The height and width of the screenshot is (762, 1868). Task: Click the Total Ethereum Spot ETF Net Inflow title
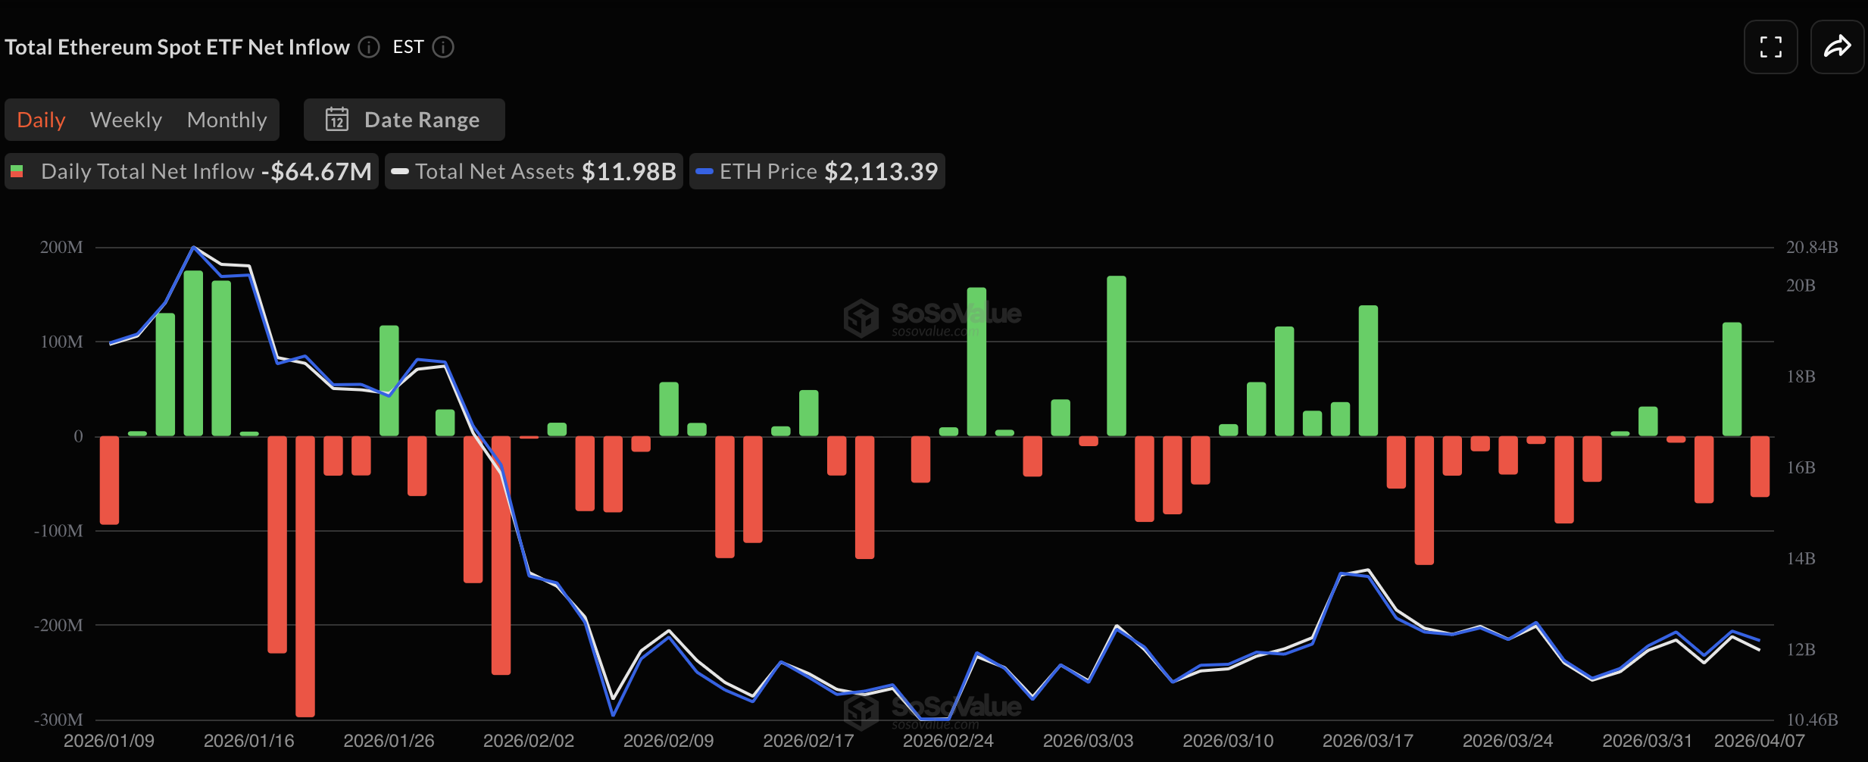tap(176, 46)
